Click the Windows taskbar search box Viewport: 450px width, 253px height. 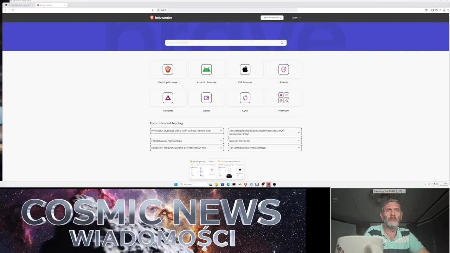[193, 184]
